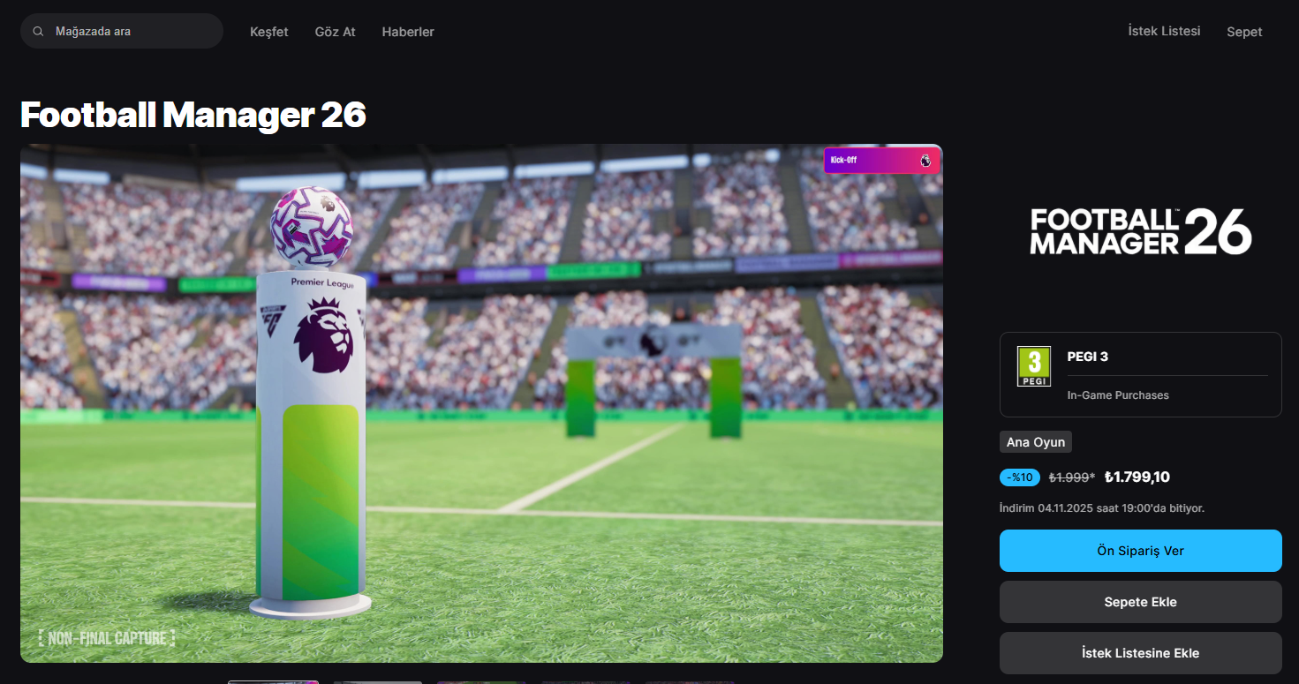This screenshot has width=1299, height=684.
Task: Switch to the Göz At tab
Action: [x=336, y=32]
